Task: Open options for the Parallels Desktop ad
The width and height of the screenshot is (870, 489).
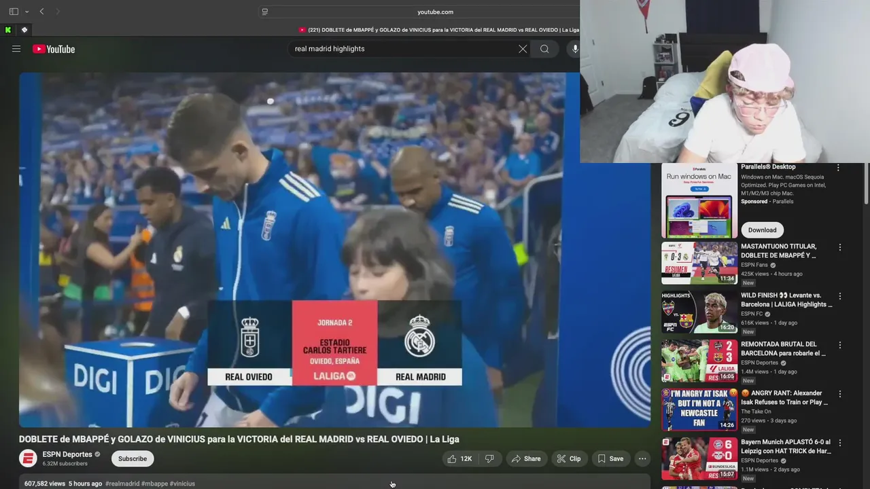Action: click(x=838, y=168)
